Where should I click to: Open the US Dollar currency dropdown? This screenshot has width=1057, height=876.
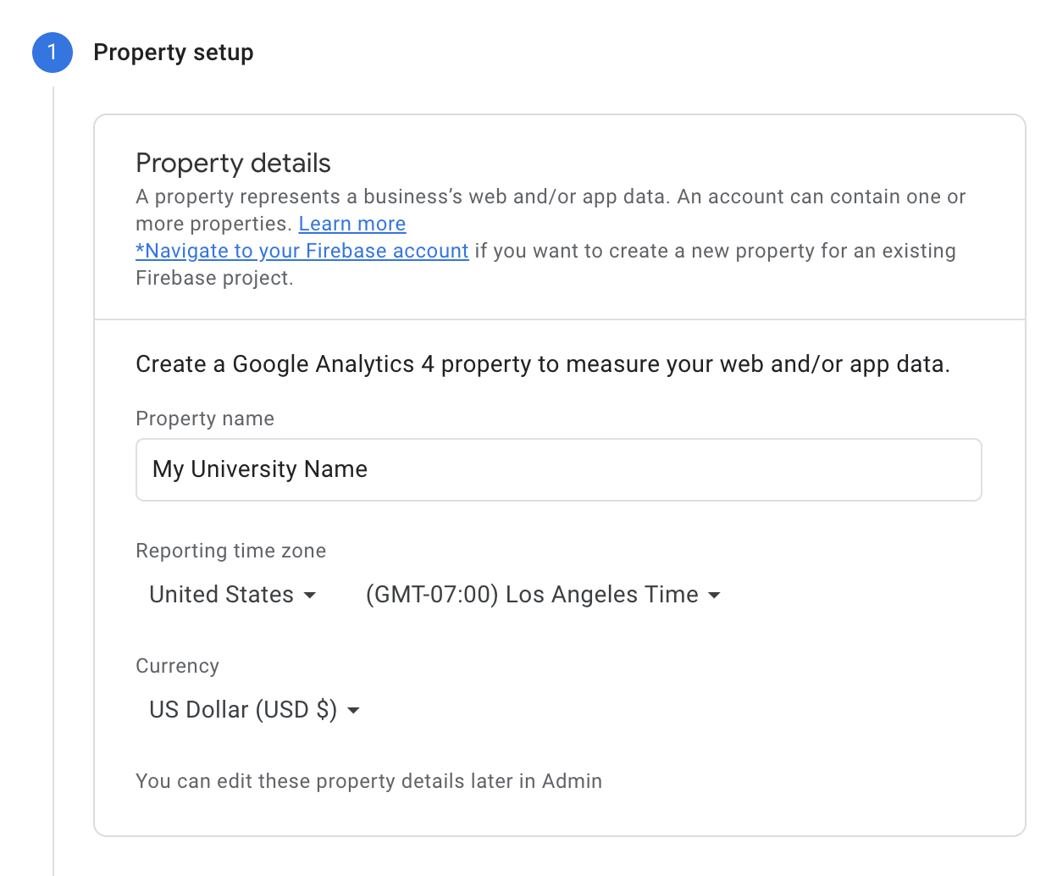click(x=255, y=710)
